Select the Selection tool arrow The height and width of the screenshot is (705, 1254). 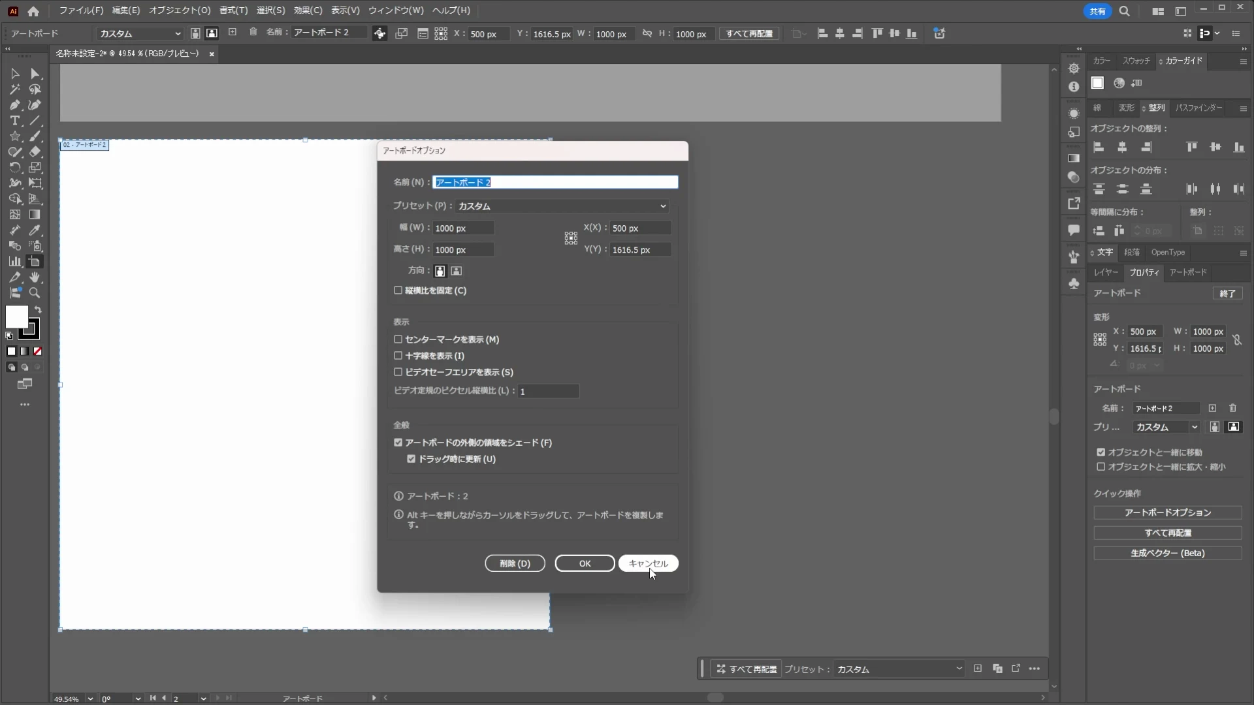click(14, 74)
